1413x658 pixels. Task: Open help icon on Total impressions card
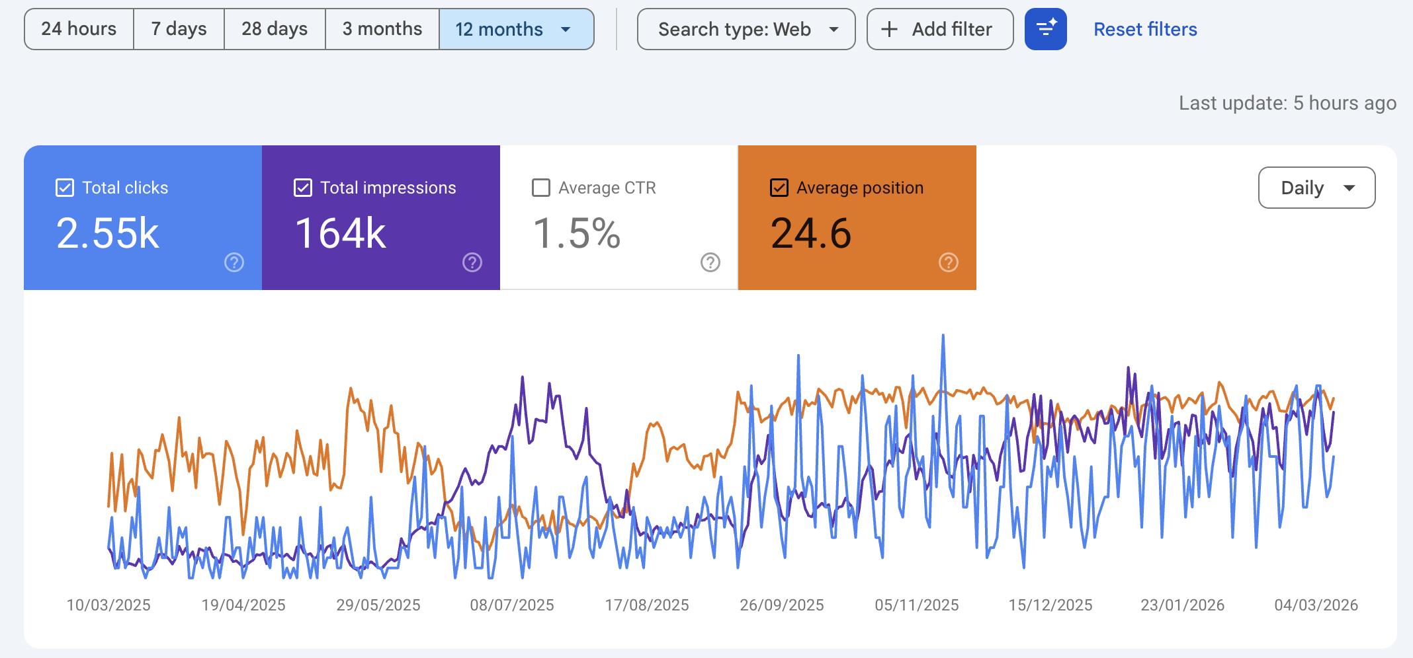coord(472,262)
